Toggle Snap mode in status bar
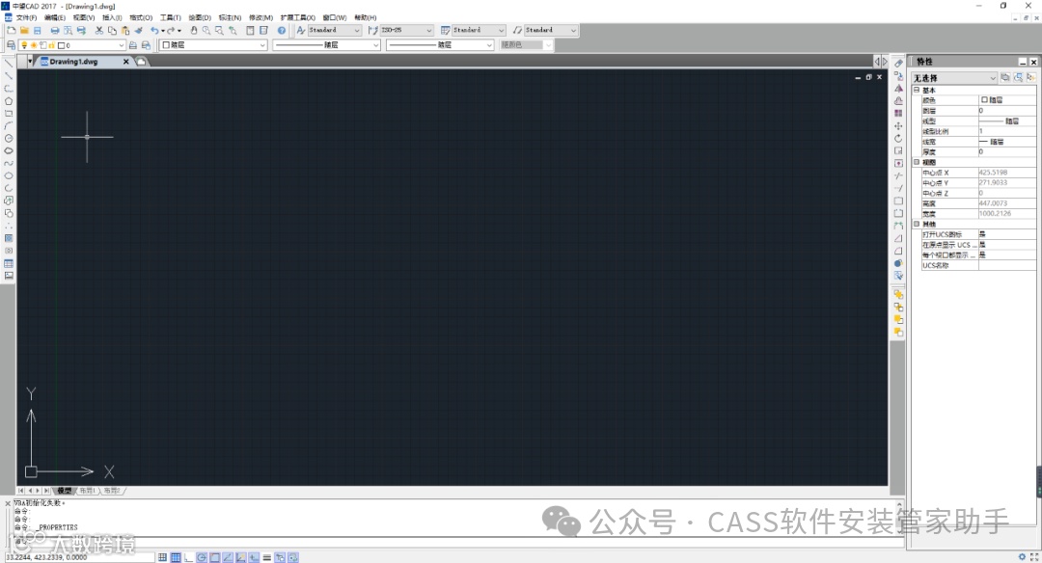Image resolution: width=1042 pixels, height=563 pixels. click(163, 557)
